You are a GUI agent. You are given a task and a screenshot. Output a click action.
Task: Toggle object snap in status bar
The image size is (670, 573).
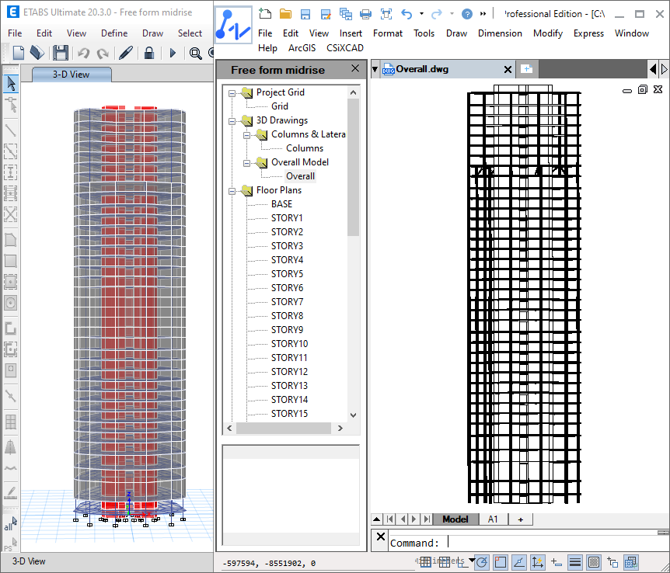(x=500, y=562)
